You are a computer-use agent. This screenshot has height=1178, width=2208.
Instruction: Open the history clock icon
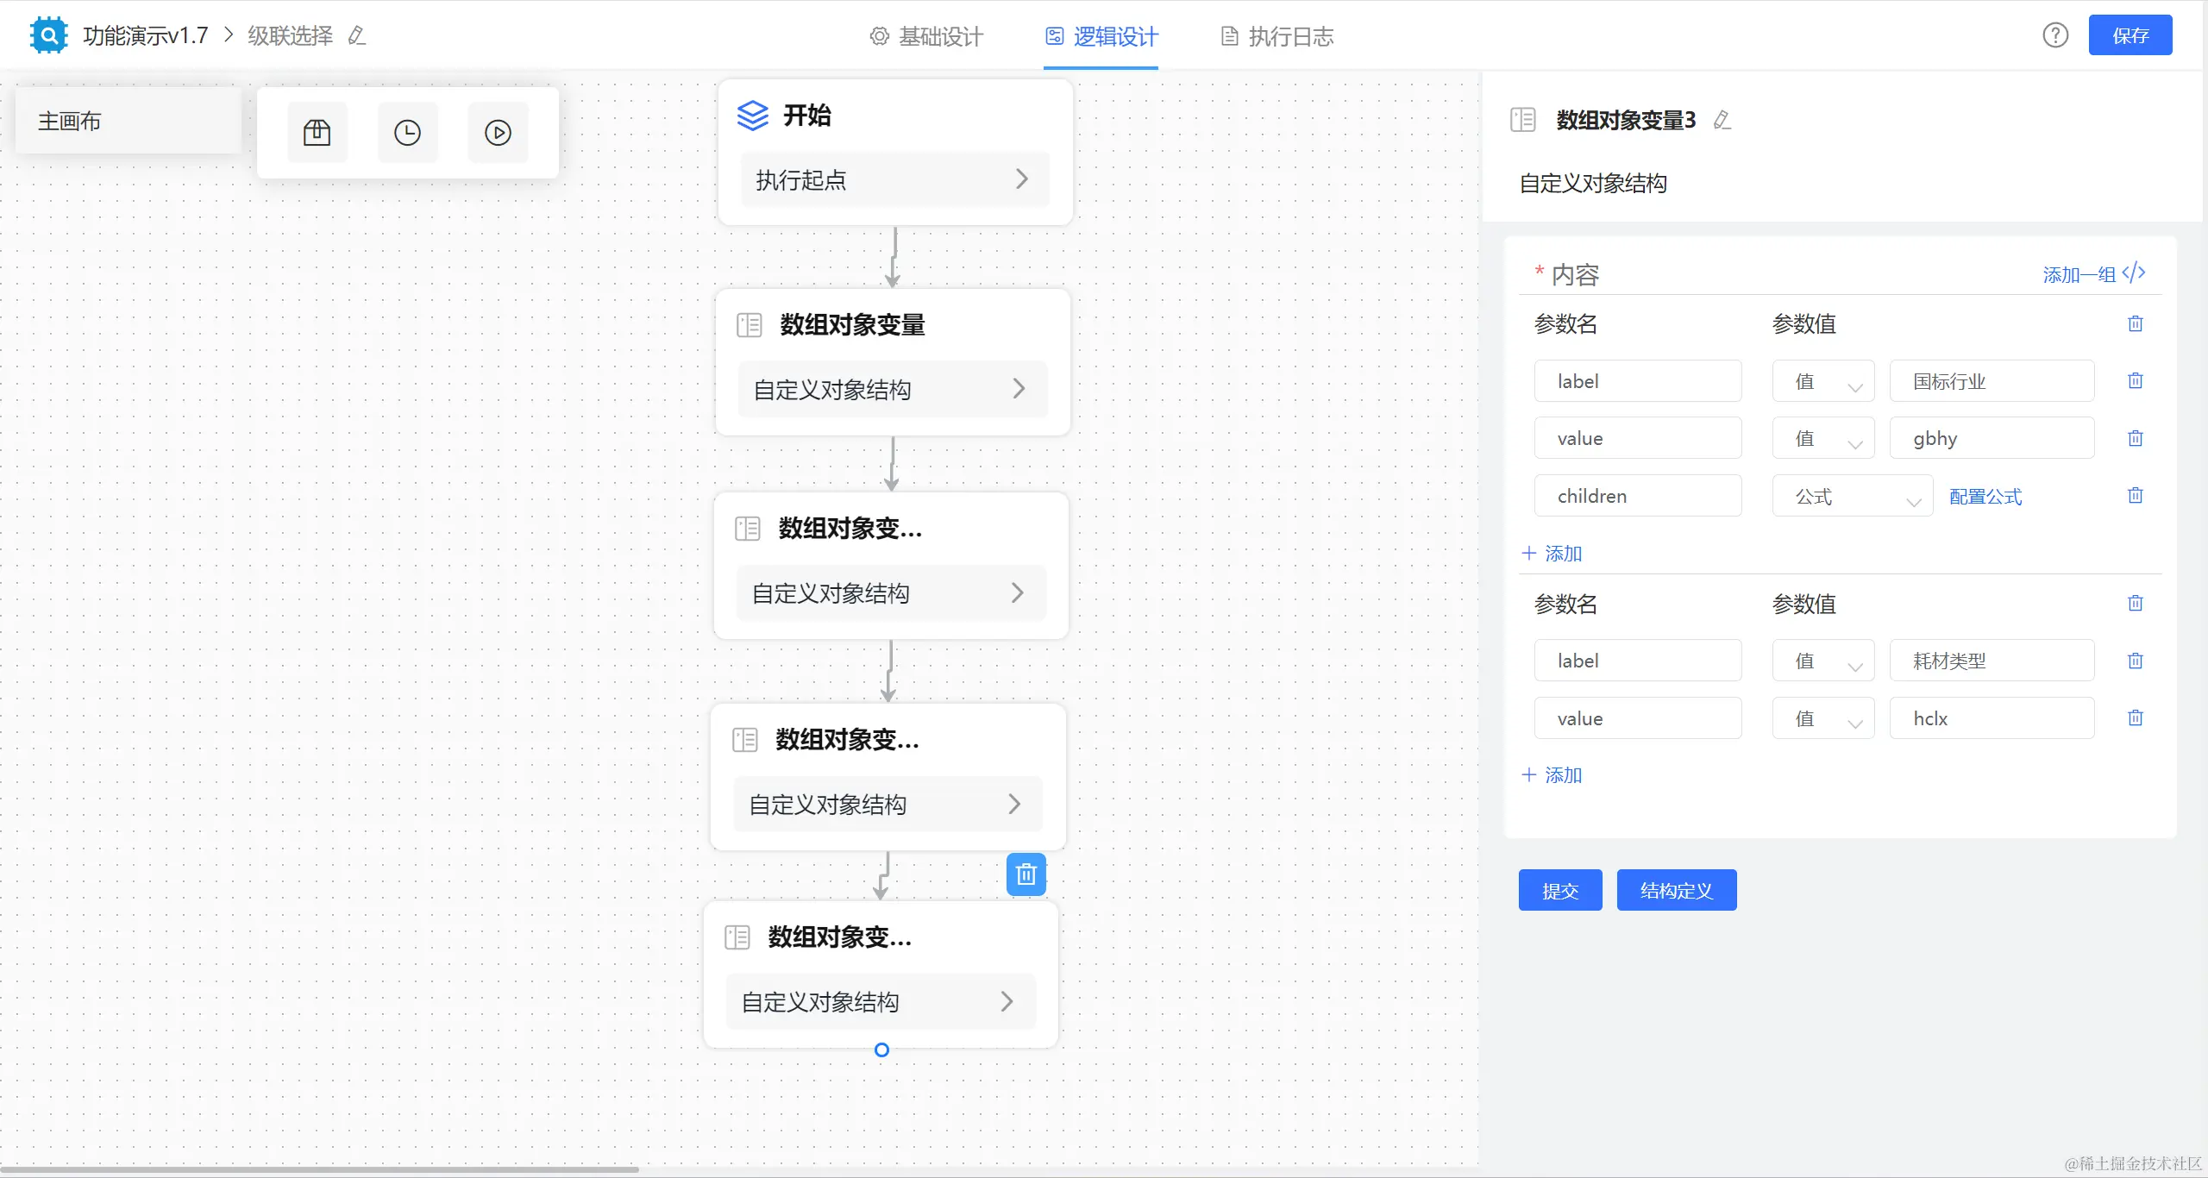point(407,133)
